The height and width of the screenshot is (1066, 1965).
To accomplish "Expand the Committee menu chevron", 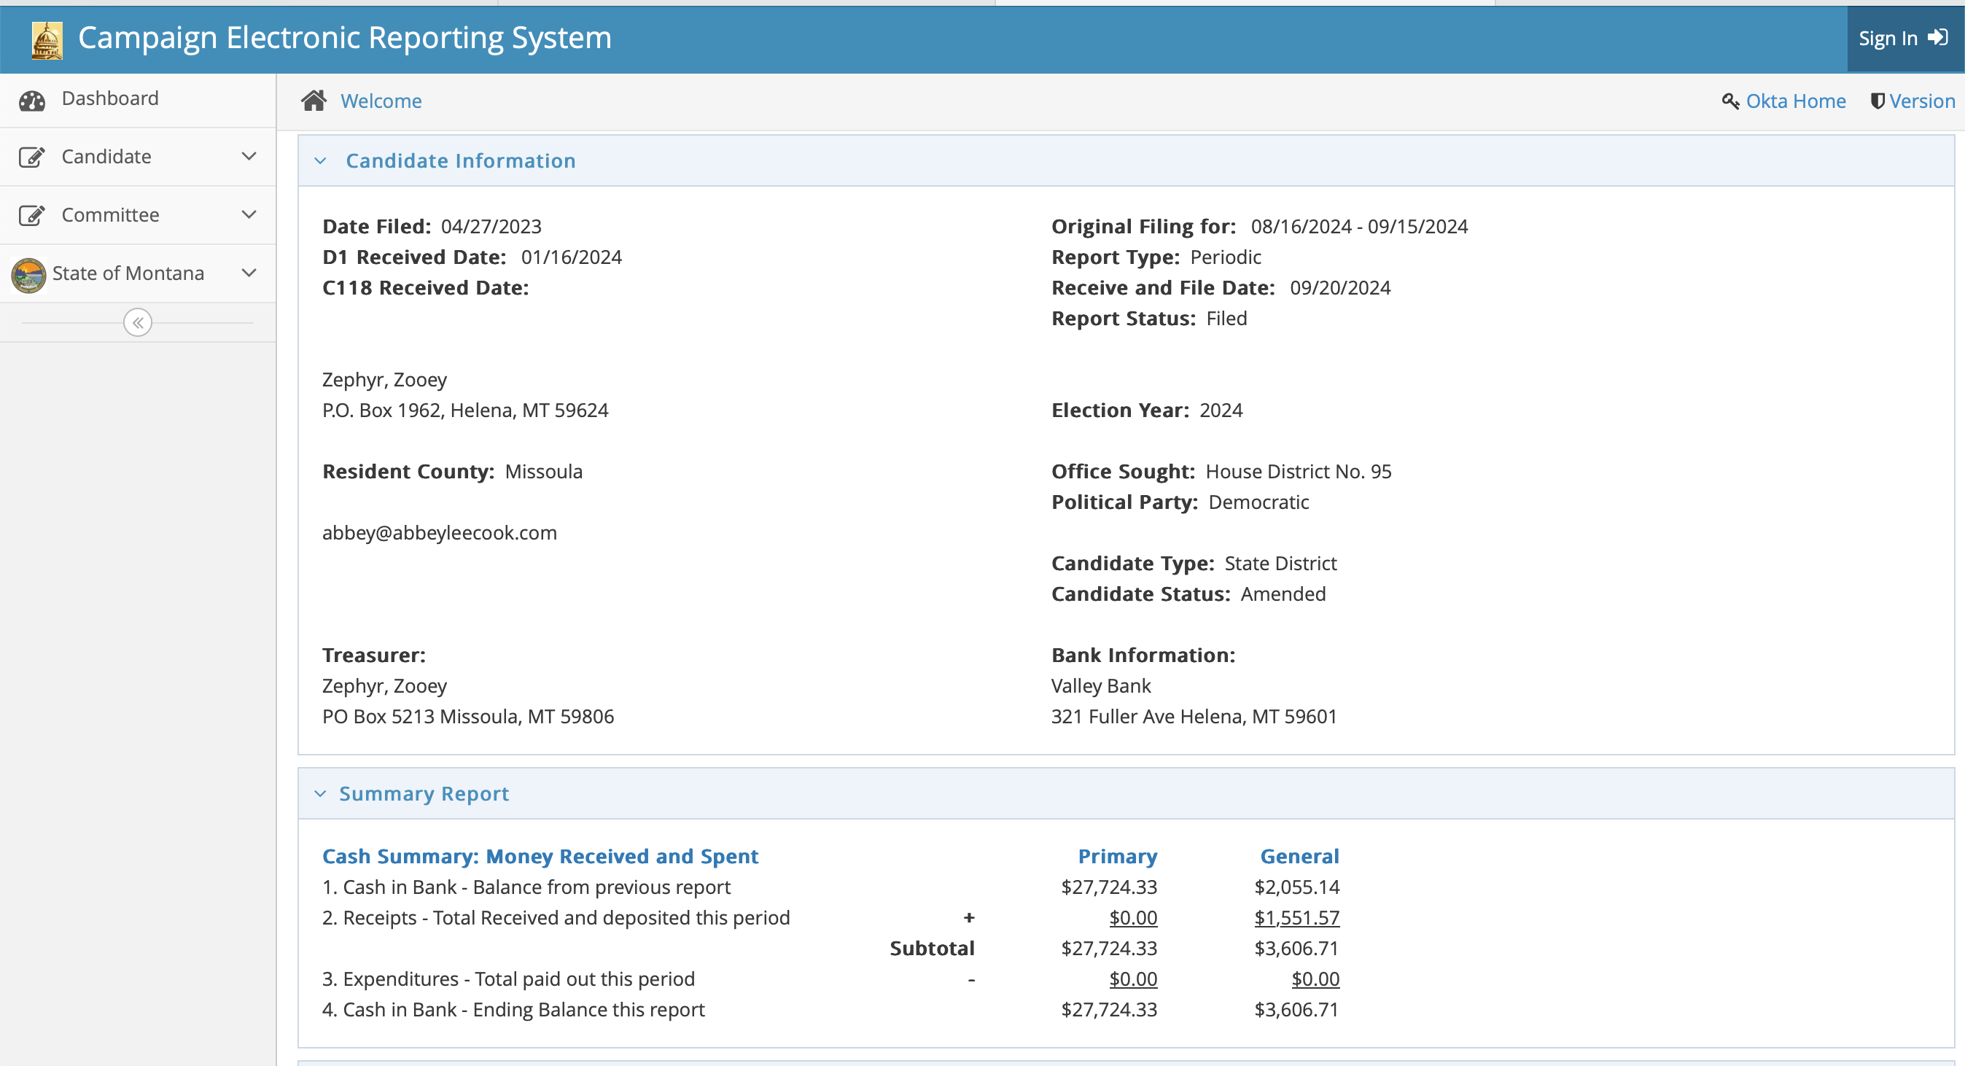I will coord(249,214).
